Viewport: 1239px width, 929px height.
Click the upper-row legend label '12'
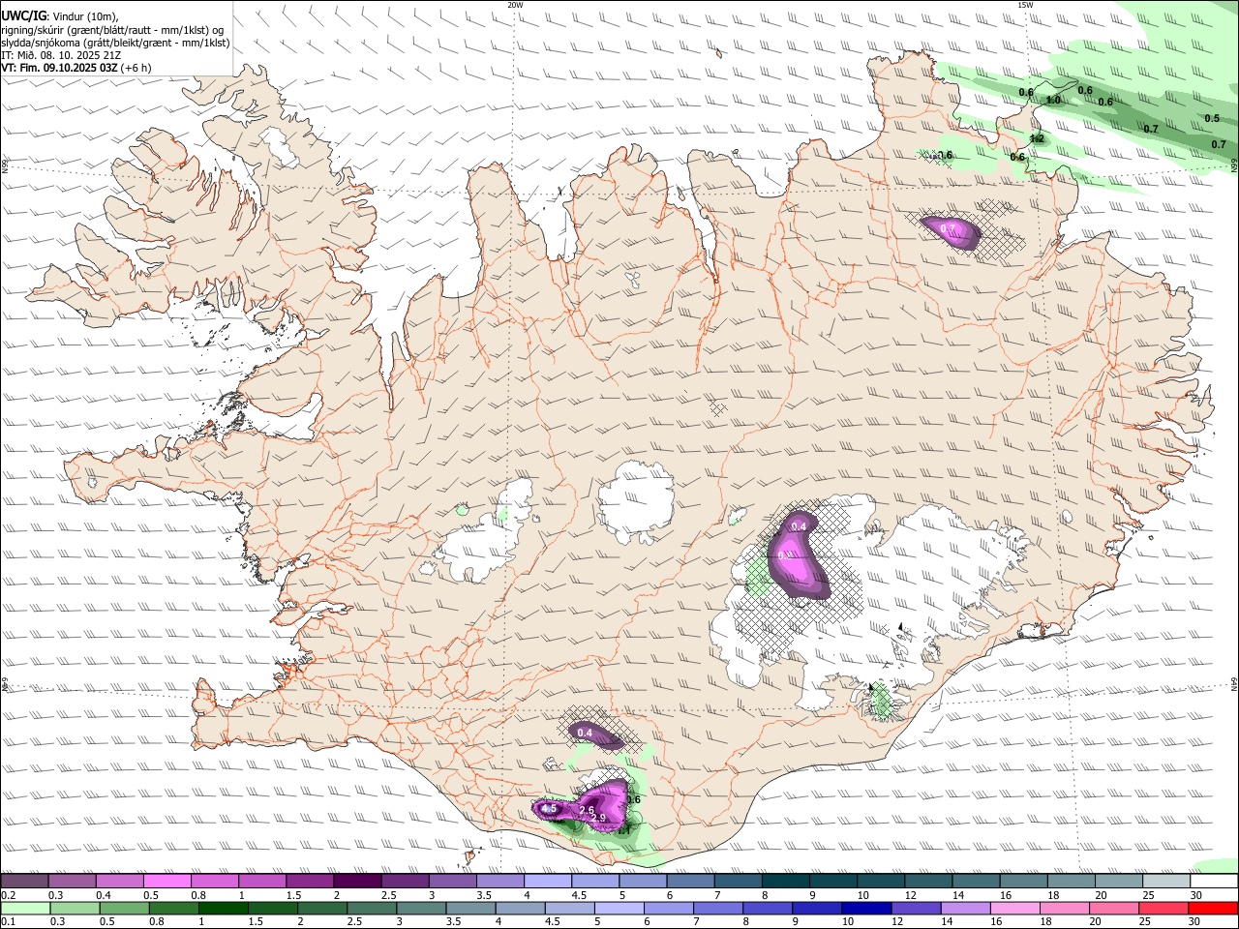pyautogui.click(x=910, y=894)
